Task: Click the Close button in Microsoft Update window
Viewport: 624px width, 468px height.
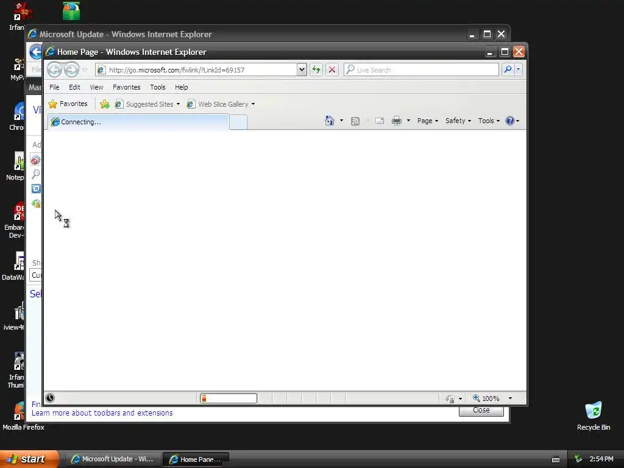Action: tap(481, 411)
